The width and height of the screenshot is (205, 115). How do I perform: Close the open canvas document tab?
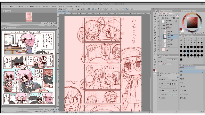pos(69,11)
